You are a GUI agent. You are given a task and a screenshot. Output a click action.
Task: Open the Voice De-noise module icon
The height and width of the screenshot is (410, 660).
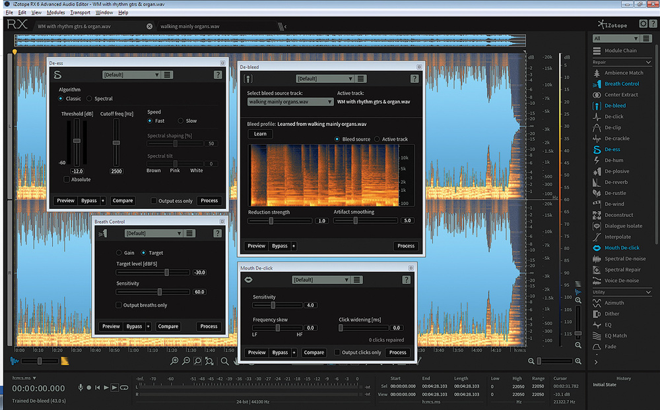click(x=597, y=281)
